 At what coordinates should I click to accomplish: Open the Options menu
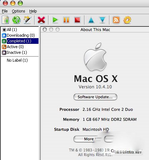[x=19, y=11]
